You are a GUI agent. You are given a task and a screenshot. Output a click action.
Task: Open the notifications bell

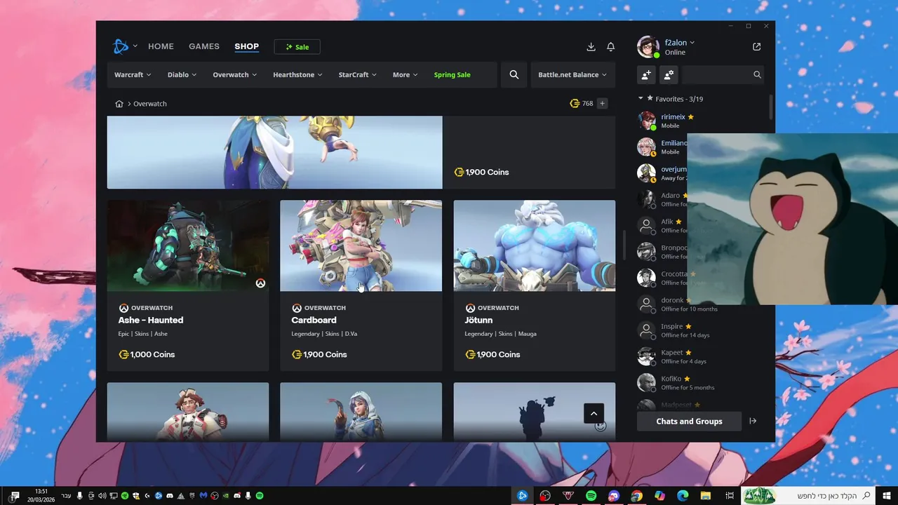click(611, 47)
